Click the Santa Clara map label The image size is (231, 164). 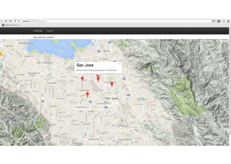click(x=84, y=90)
